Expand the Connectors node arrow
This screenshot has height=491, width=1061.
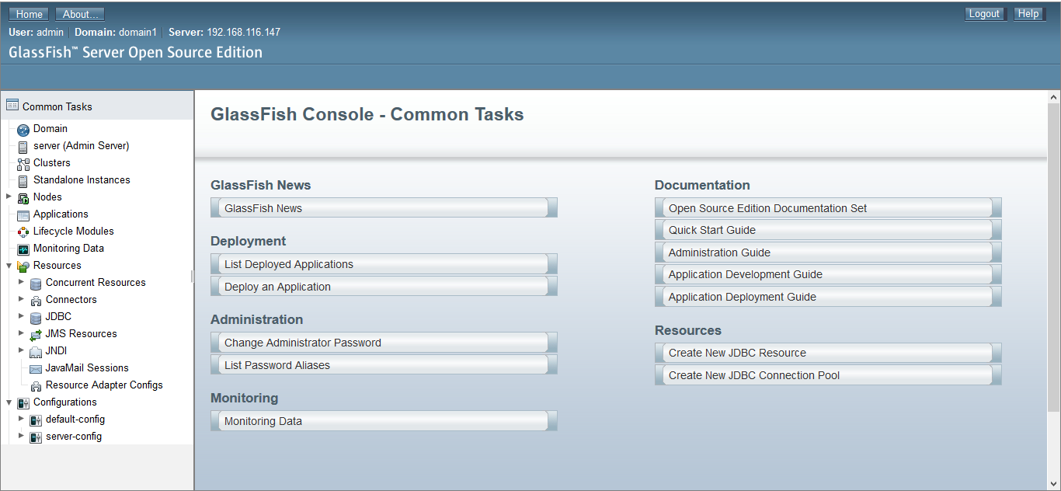click(x=21, y=299)
